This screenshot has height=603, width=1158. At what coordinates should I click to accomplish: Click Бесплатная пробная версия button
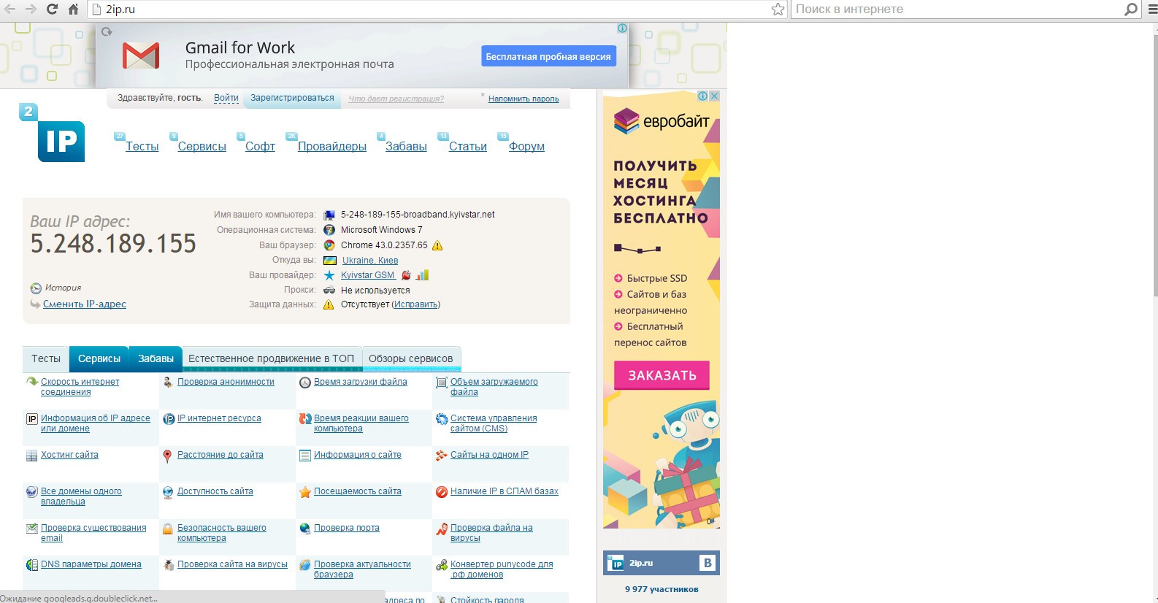(x=548, y=56)
